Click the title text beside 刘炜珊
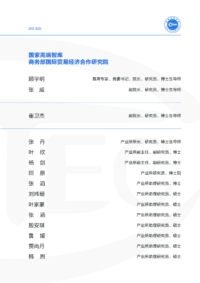The width and height of the screenshot is (200, 283). [x=159, y=194]
